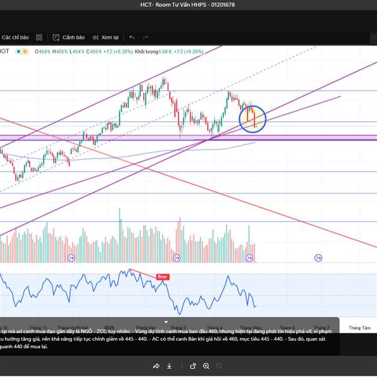
Task: Collapse the caption with the down arrow
Action: pos(166,322)
